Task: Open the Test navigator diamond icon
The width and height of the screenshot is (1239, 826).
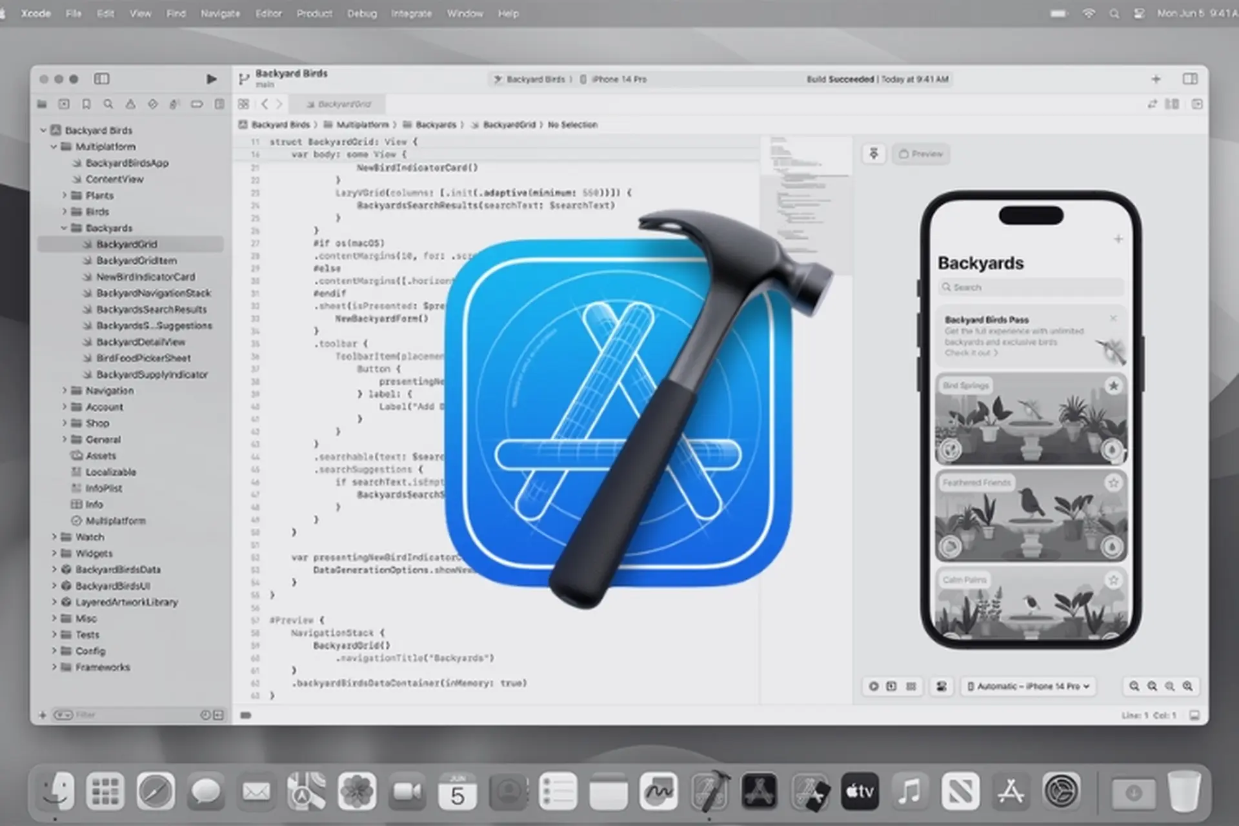Action: pos(152,104)
